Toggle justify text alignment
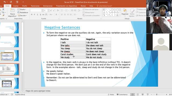Viewport: 172px width, 96px height. pyautogui.click(x=71, y=14)
